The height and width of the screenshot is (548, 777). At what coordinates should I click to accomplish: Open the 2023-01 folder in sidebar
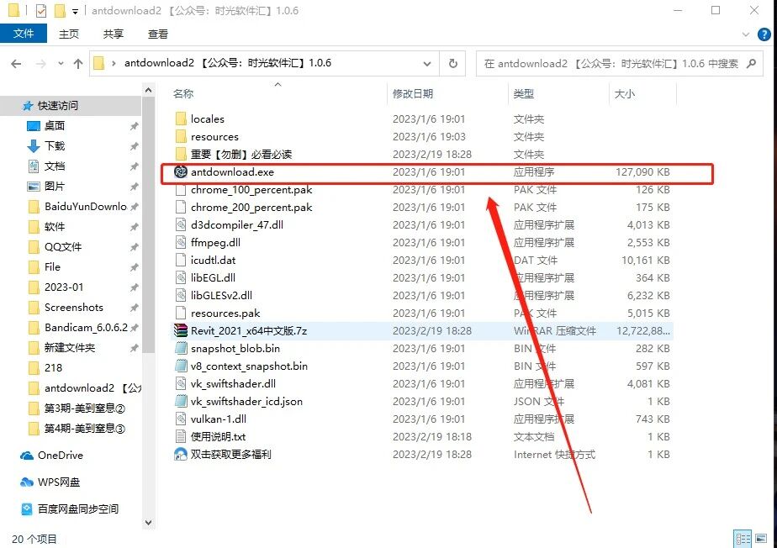pyautogui.click(x=64, y=287)
